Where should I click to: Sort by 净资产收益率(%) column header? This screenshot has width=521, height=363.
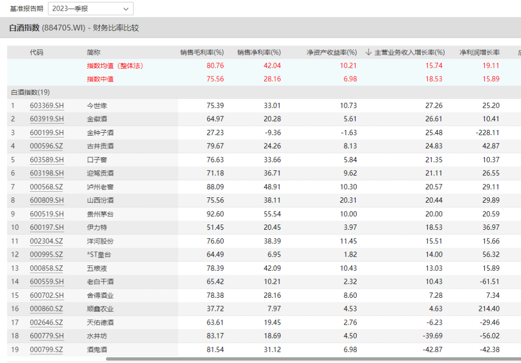331,52
